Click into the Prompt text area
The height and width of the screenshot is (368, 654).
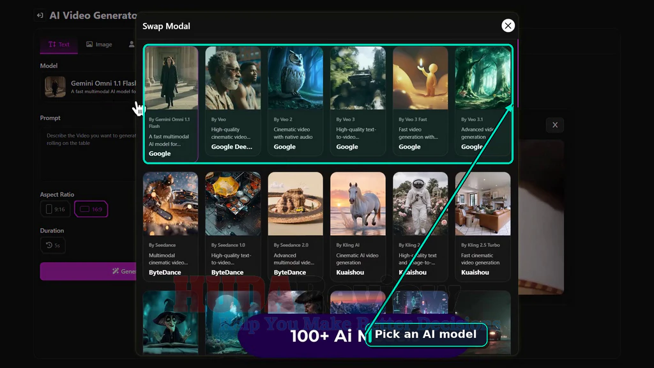tap(88, 153)
